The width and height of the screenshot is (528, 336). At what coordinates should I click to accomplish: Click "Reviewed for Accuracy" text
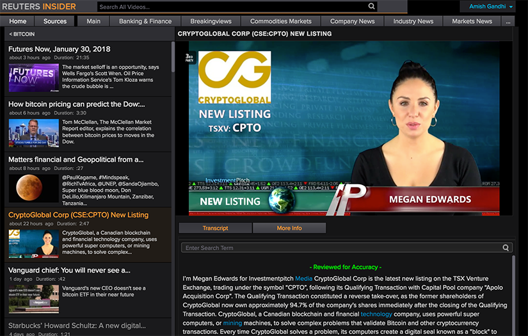(x=345, y=267)
